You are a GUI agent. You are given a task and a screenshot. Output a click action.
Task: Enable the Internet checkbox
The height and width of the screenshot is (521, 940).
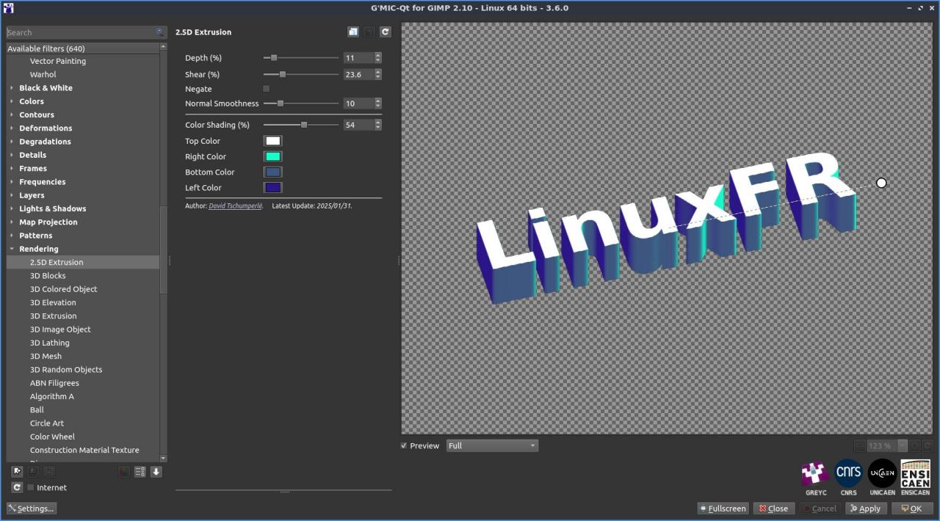[31, 487]
